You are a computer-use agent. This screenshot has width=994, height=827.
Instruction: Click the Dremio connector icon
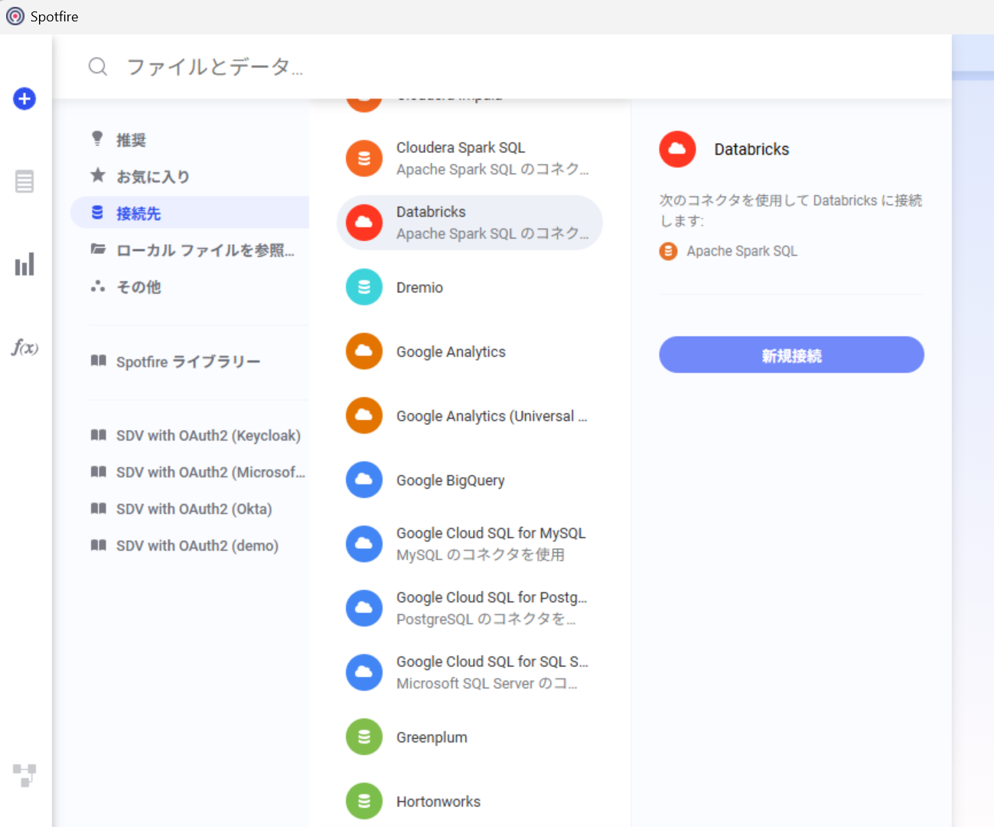(363, 287)
